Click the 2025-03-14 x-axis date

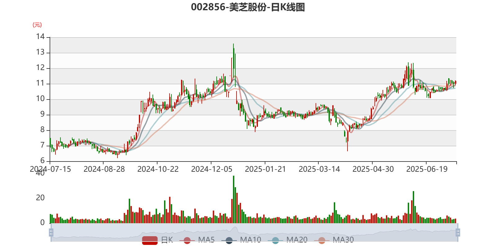coord(319,169)
